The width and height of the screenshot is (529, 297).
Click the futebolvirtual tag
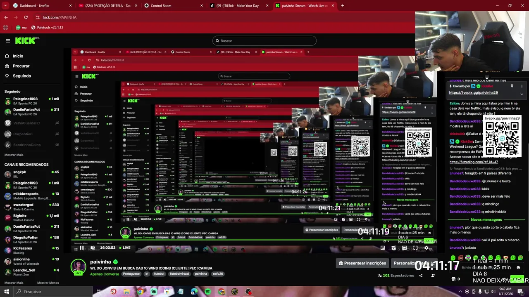pos(179,274)
